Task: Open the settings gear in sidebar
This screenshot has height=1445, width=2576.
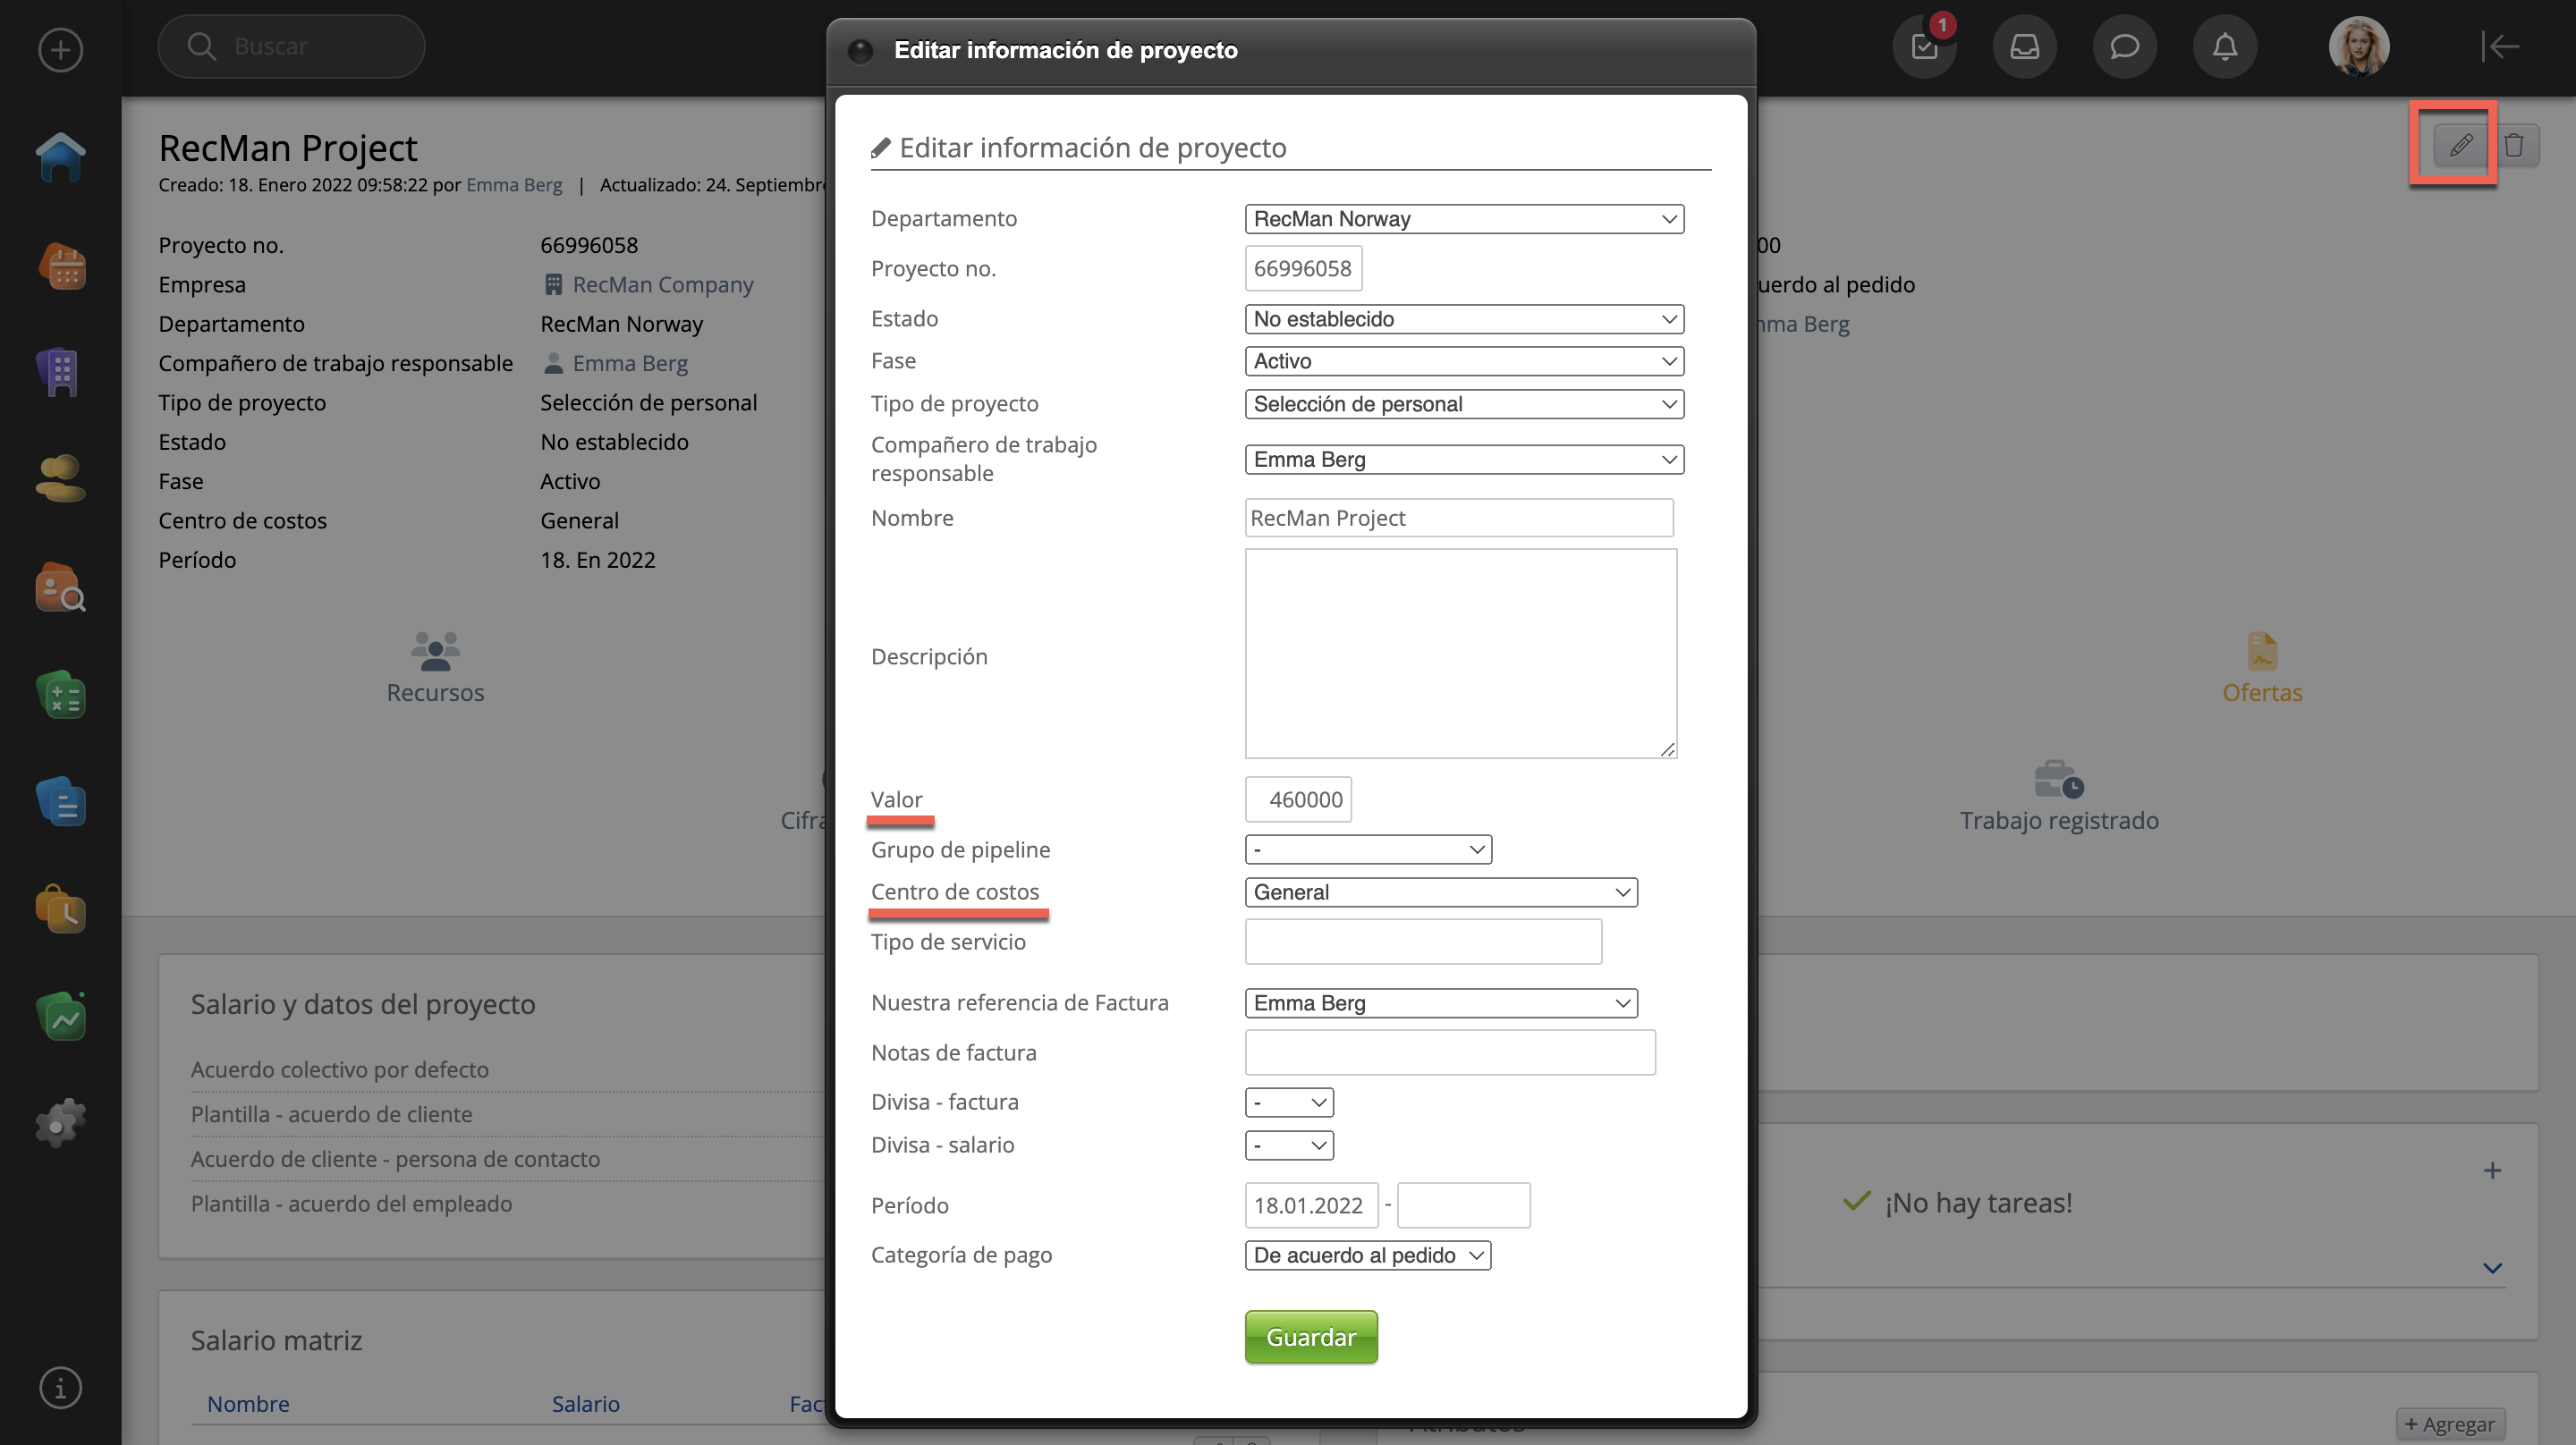Action: click(x=60, y=1123)
